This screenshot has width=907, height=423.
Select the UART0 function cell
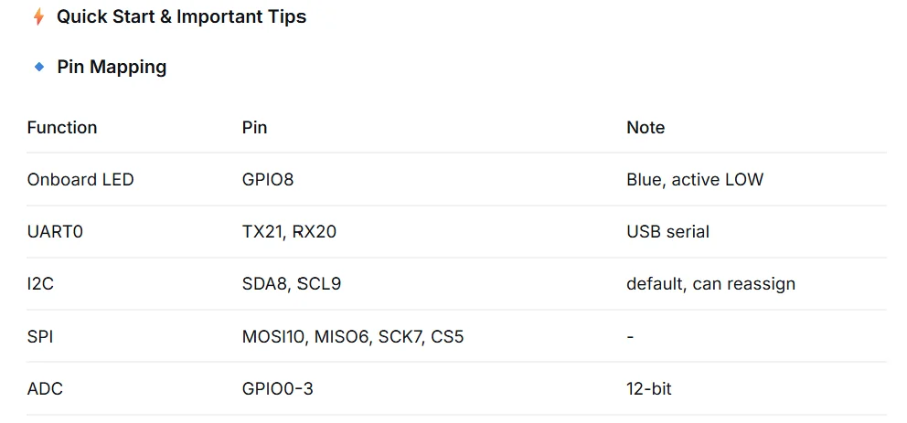[x=55, y=232]
